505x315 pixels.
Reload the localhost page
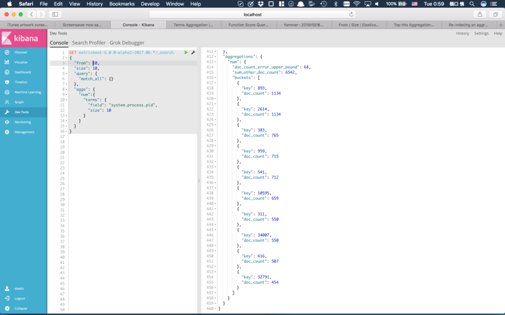(x=351, y=14)
